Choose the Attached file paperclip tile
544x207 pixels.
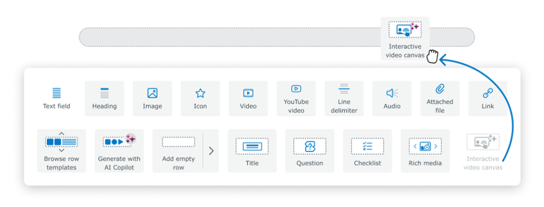439,98
